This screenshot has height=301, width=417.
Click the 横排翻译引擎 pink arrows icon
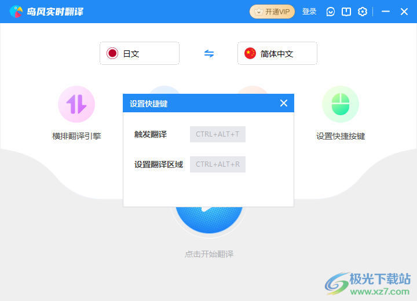(x=76, y=104)
